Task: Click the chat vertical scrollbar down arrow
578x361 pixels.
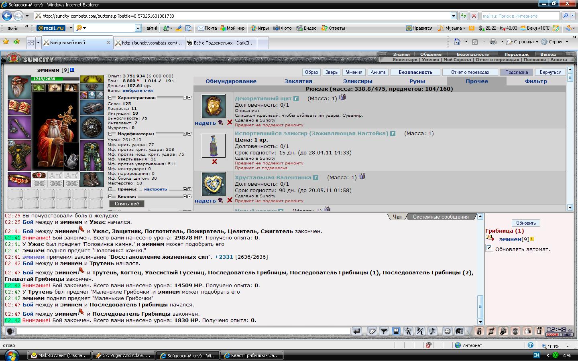Action: 480,322
